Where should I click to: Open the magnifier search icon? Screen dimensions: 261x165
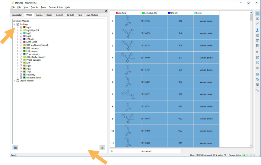click(x=257, y=52)
